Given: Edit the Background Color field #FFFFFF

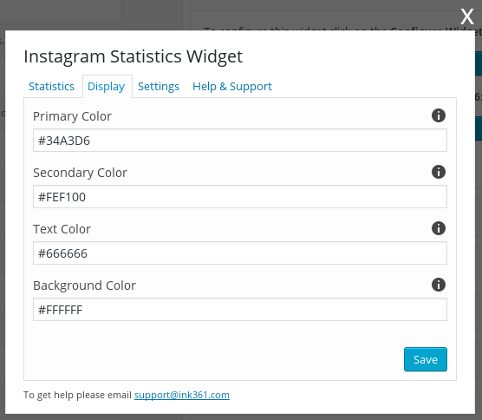Looking at the screenshot, I should (x=240, y=309).
